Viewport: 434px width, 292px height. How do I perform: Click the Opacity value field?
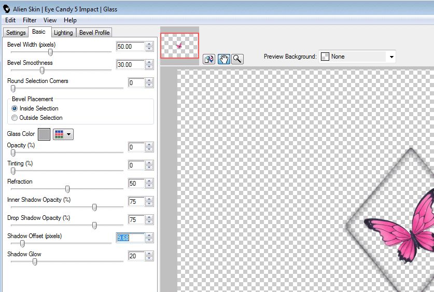point(136,147)
